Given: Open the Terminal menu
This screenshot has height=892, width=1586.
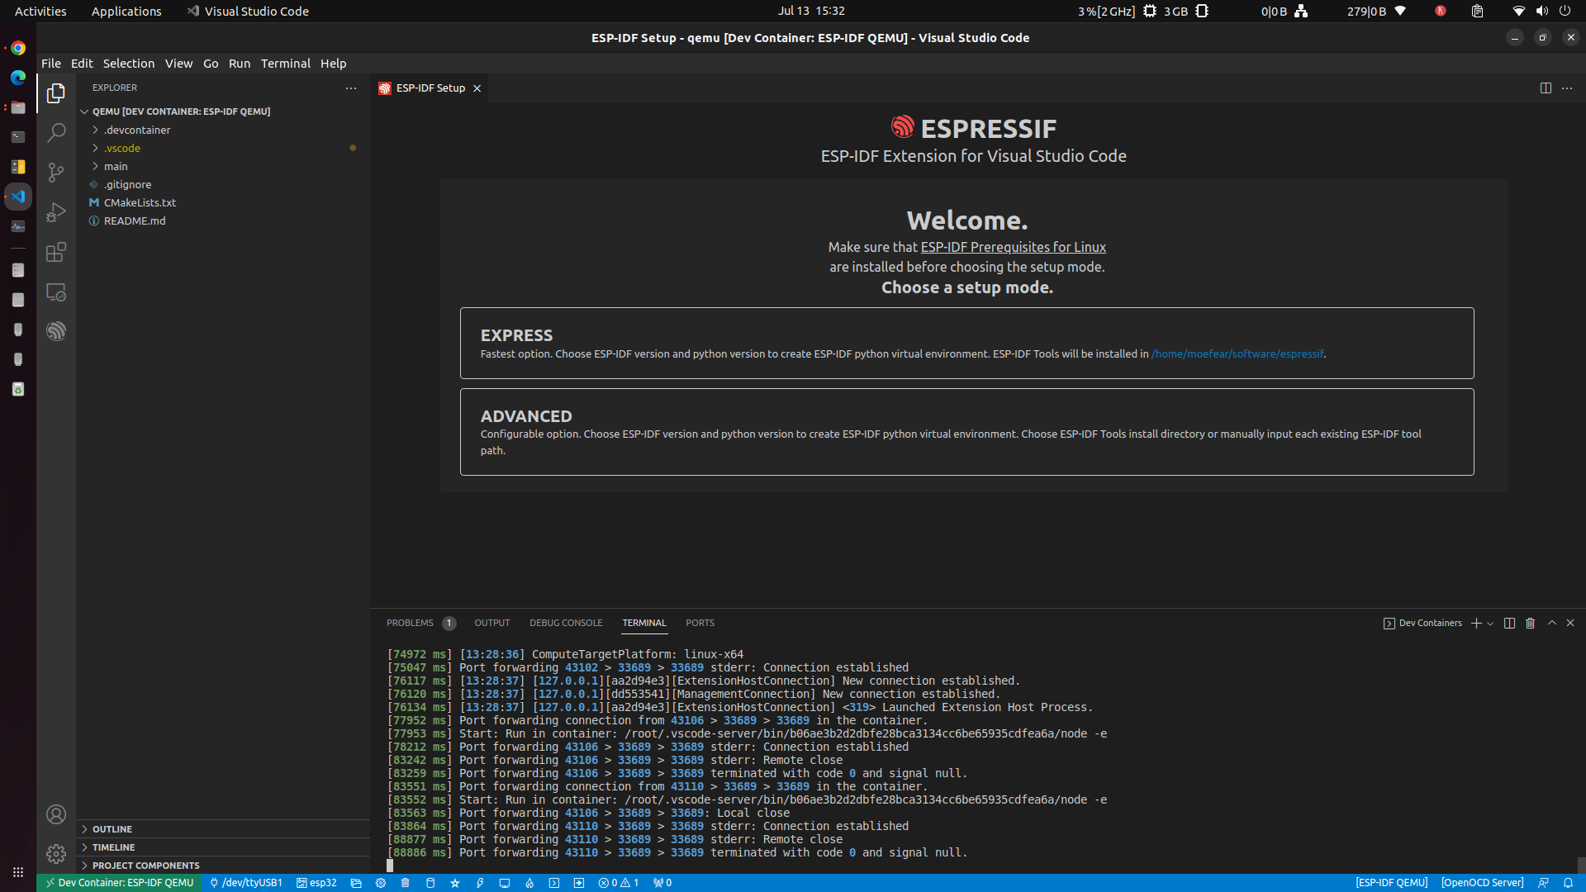Looking at the screenshot, I should pyautogui.click(x=285, y=63).
